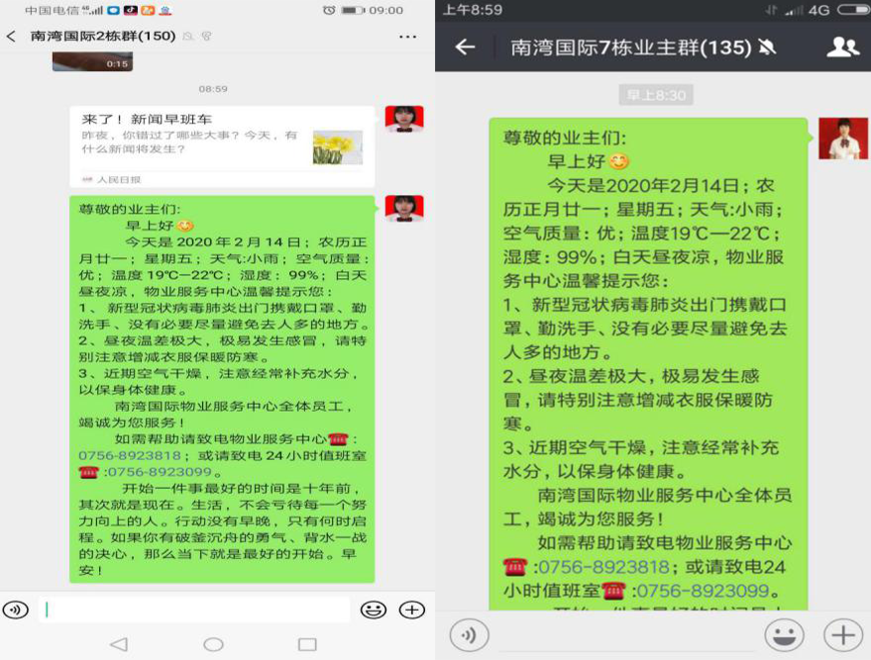This screenshot has height=660, width=871.
Task: Tap Android home navigation button
Action: pos(213,644)
